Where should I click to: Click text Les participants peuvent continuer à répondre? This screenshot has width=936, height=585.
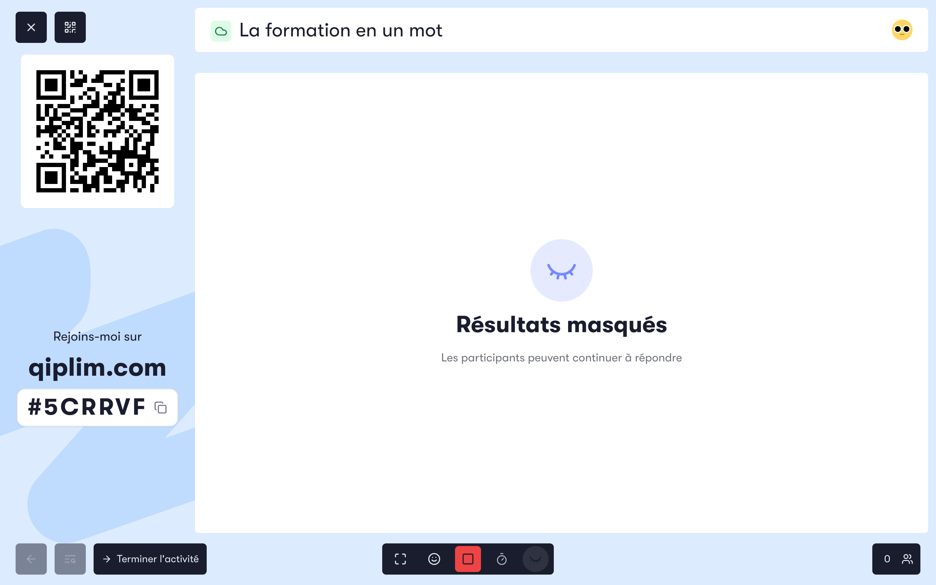(x=562, y=357)
